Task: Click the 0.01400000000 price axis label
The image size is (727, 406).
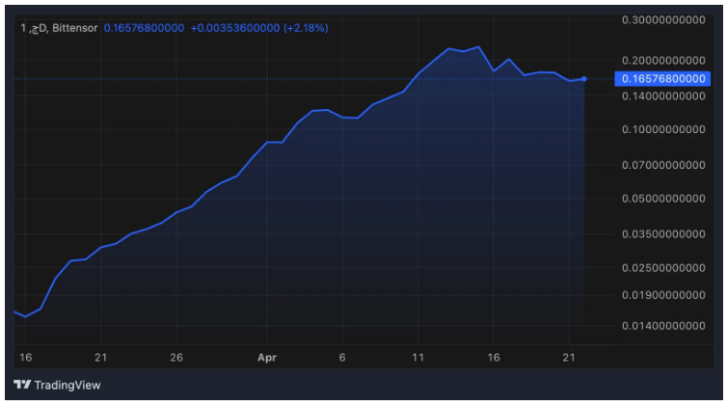Action: [663, 329]
